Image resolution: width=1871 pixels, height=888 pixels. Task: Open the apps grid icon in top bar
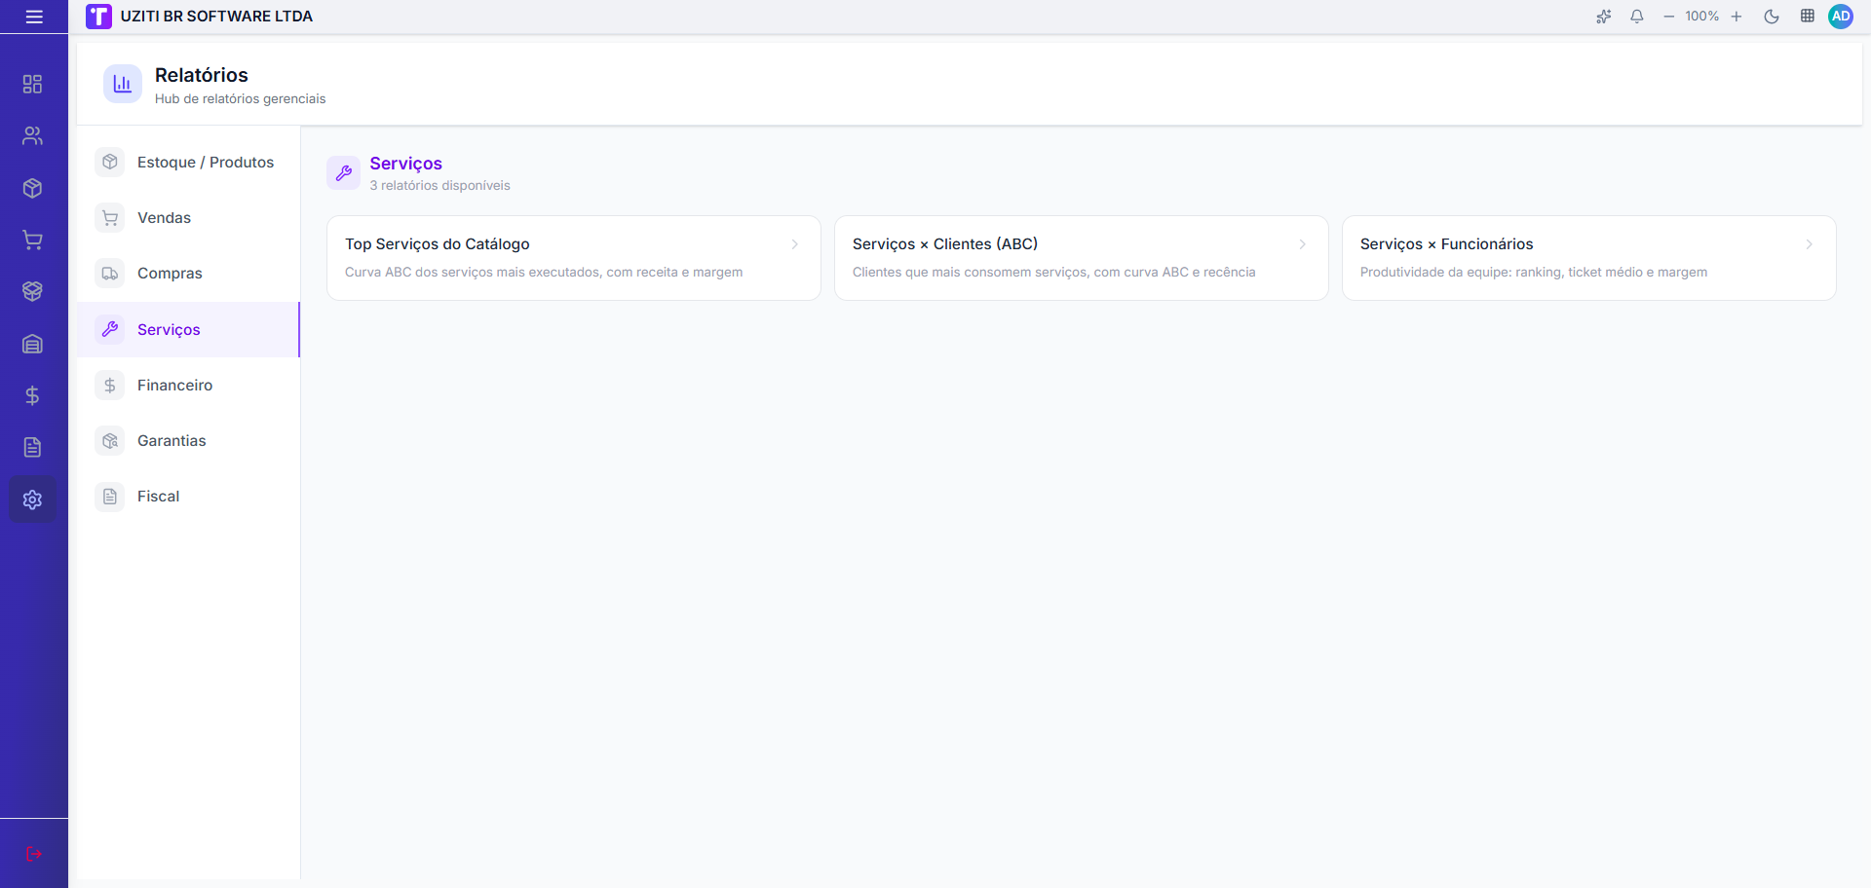pos(1807,17)
